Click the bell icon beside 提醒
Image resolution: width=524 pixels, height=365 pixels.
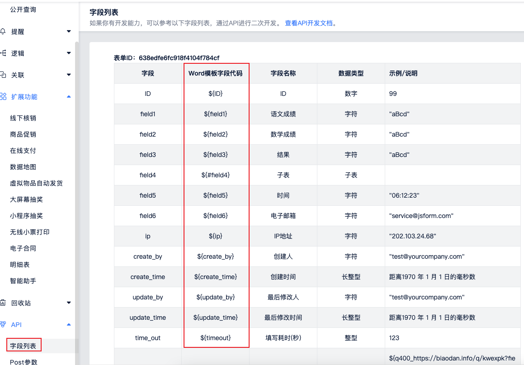click(x=3, y=31)
